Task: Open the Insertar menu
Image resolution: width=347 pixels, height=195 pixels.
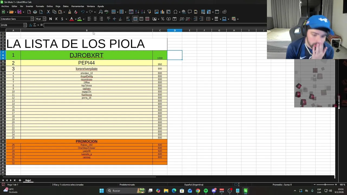Action: pos(29,6)
